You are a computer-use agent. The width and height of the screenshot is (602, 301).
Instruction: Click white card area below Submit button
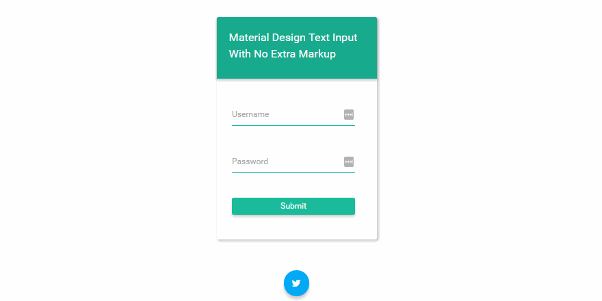coord(296,228)
